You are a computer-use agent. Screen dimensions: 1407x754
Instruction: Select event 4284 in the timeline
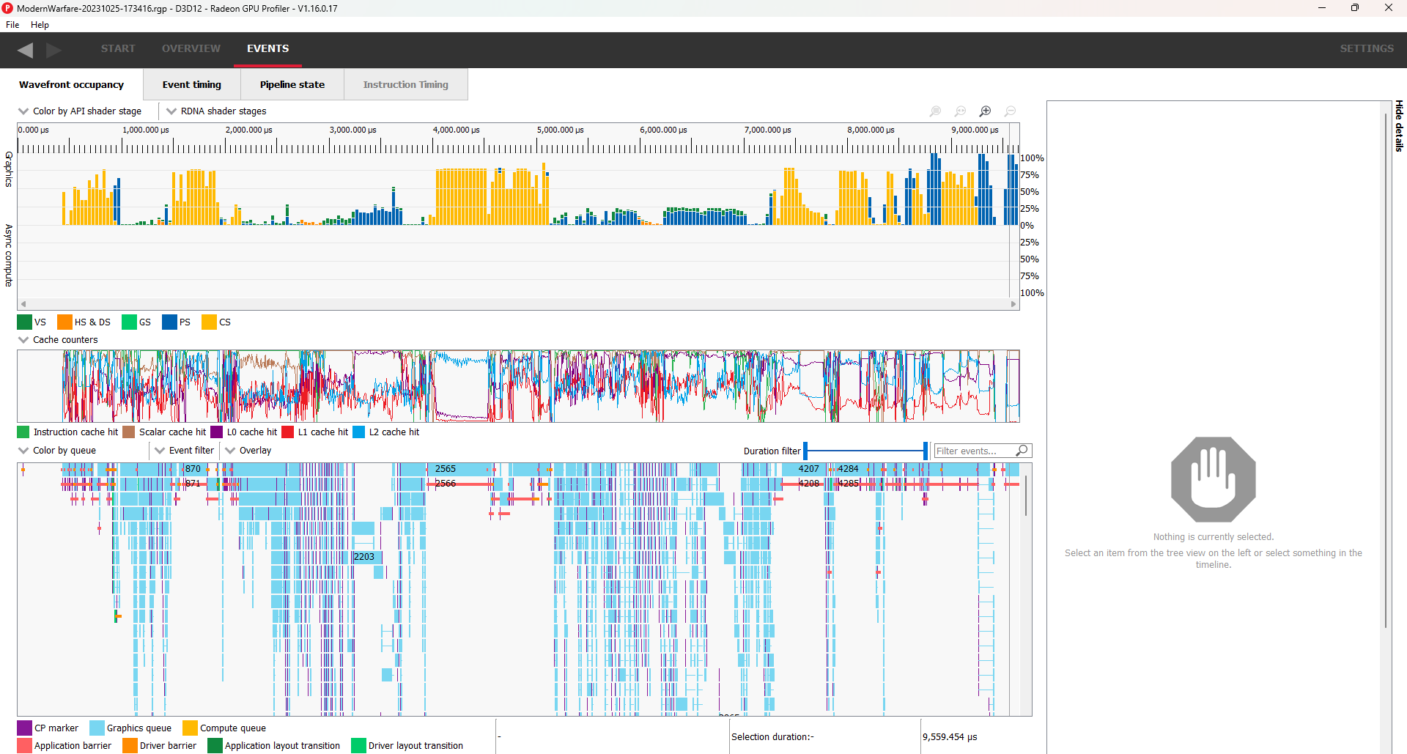pos(849,469)
